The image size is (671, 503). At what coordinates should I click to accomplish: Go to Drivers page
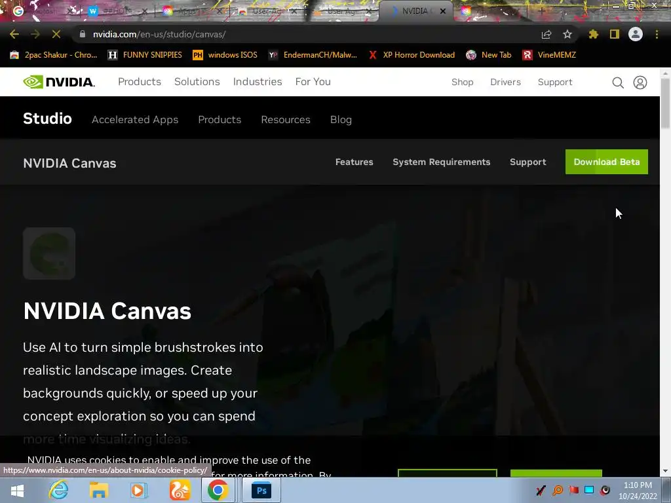click(x=505, y=82)
